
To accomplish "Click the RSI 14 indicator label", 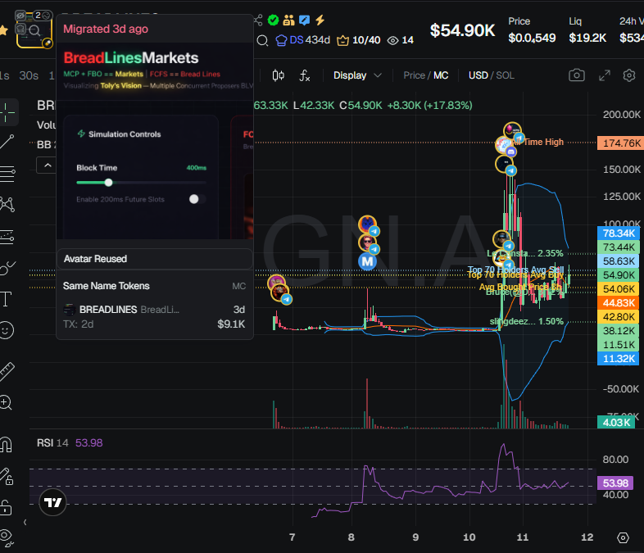I will (x=52, y=443).
